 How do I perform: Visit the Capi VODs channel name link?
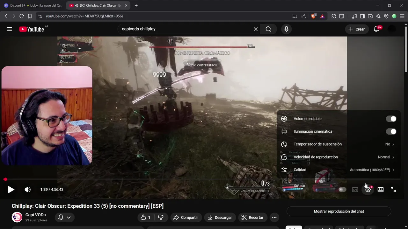pyautogui.click(x=35, y=215)
